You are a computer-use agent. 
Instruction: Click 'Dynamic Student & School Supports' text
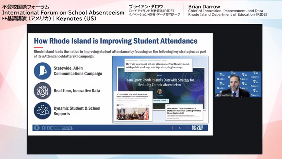click(x=77, y=111)
